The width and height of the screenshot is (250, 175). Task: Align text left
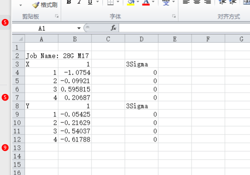tap(186, 2)
